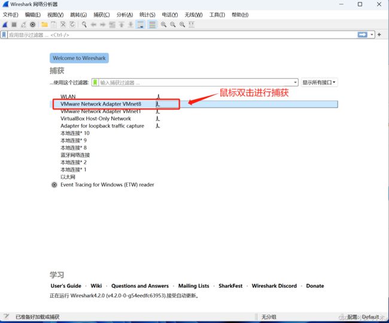389x323 pixels.
Task: Open Questions and Answers link
Action: [x=140, y=286]
